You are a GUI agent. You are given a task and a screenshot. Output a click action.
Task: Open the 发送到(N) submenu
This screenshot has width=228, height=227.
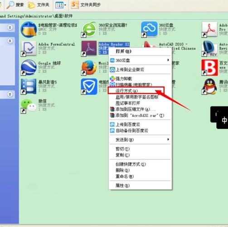pyautogui.click(x=141, y=140)
